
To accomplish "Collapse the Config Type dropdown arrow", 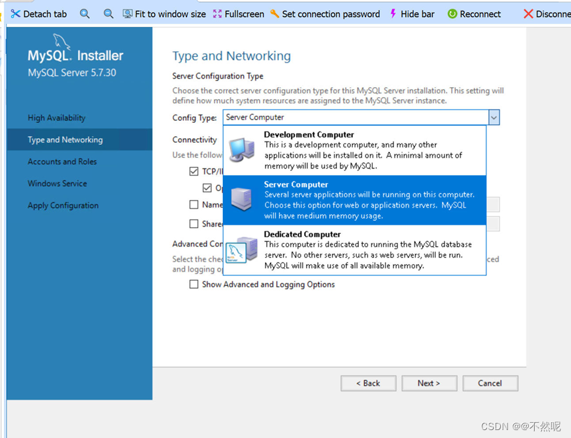I will 494,117.
